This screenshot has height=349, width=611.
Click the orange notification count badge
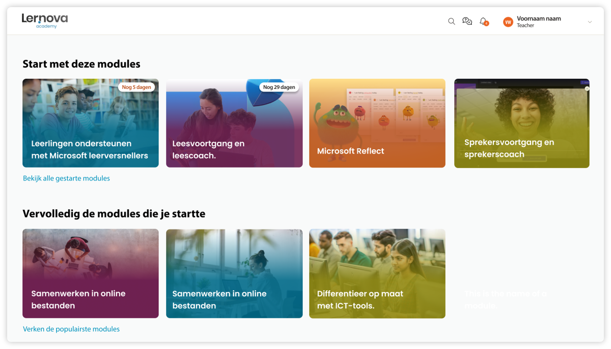pos(486,24)
